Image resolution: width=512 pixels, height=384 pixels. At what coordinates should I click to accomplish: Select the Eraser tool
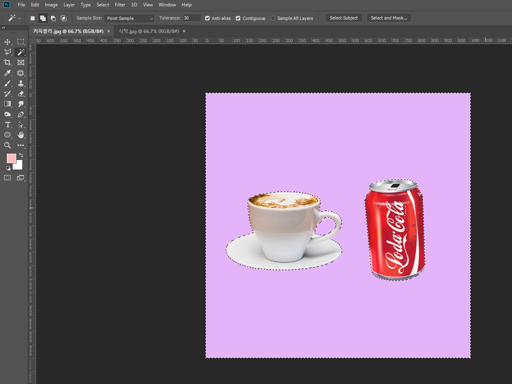pos(21,94)
